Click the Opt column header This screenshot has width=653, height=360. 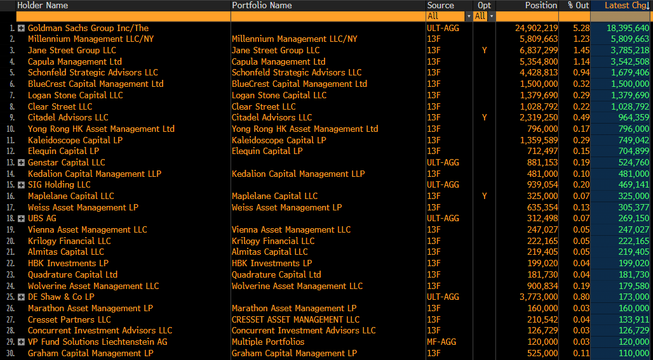click(x=484, y=6)
